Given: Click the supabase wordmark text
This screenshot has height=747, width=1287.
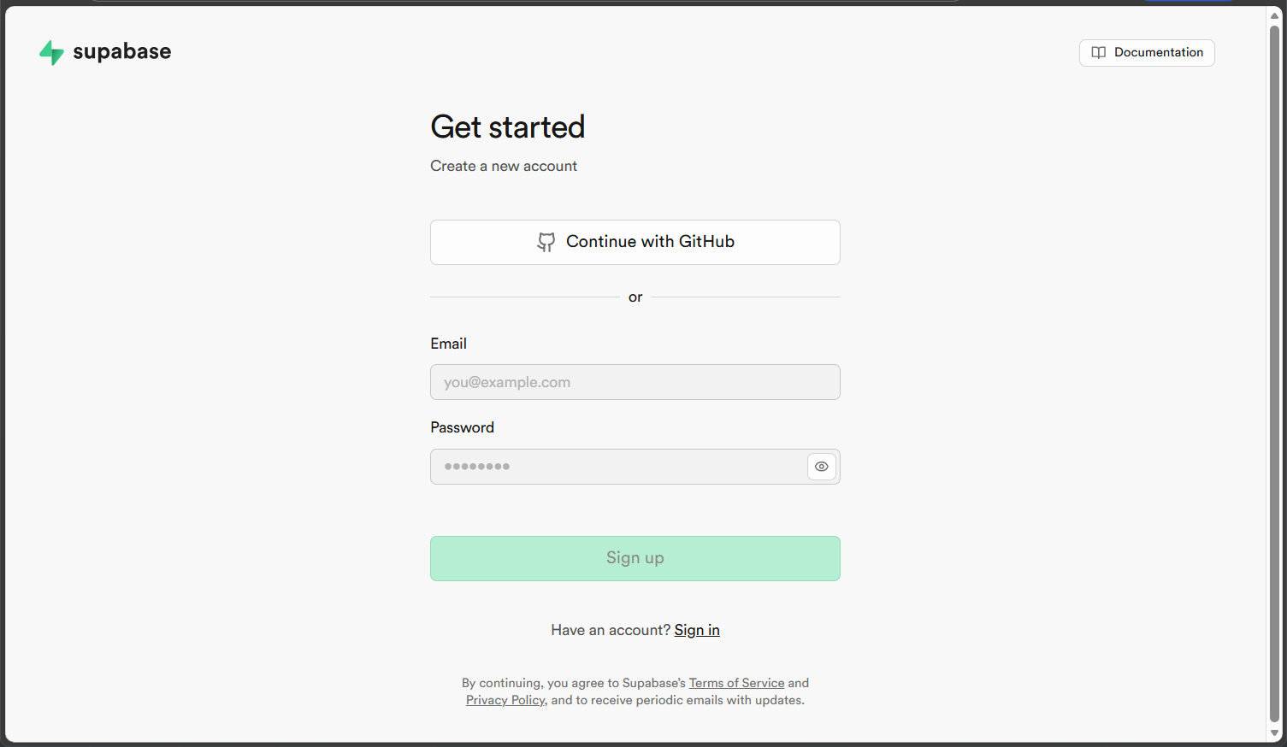Looking at the screenshot, I should click(x=121, y=52).
